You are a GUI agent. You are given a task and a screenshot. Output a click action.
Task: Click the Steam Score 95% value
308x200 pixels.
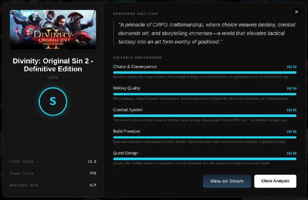pyautogui.click(x=93, y=173)
